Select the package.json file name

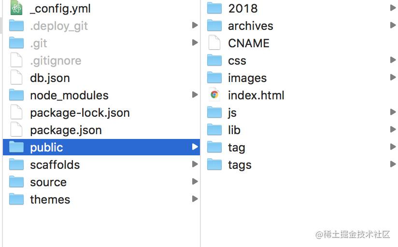pos(66,130)
